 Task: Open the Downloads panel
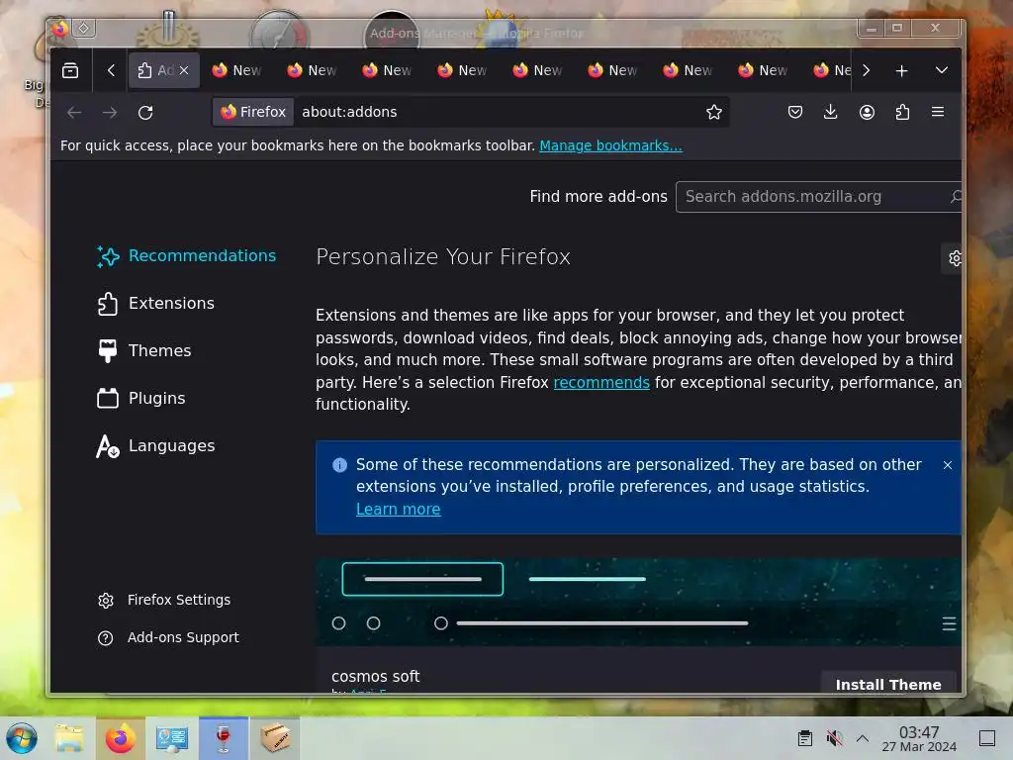[x=831, y=113]
